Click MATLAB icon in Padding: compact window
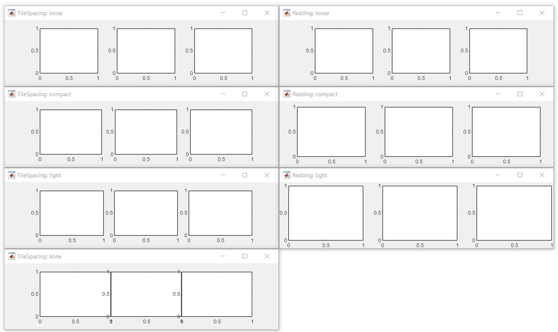The width and height of the screenshot is (558, 332). click(287, 94)
